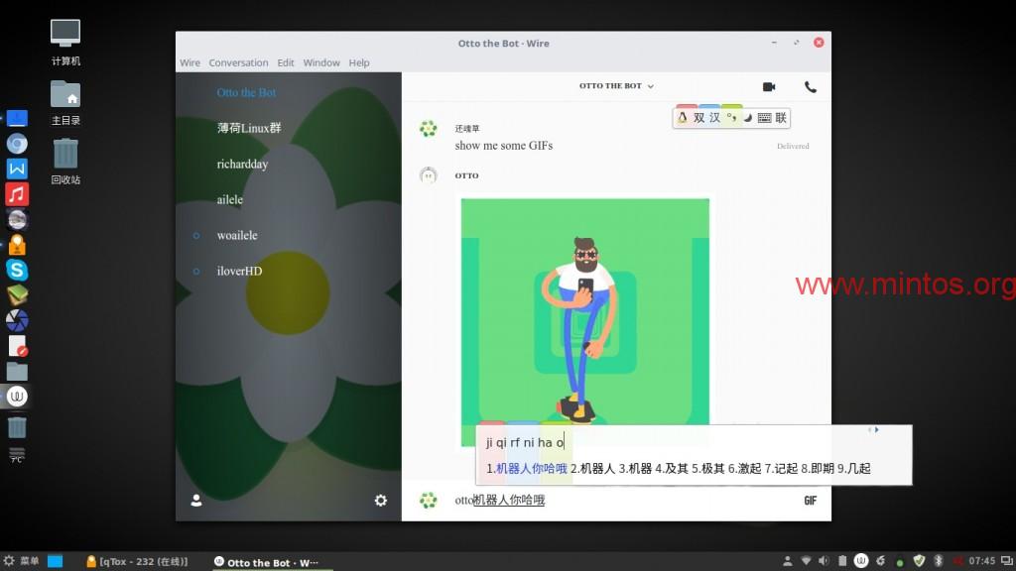Open the qTox lock icon in dock
The image size is (1016, 571).
[x=17, y=245]
